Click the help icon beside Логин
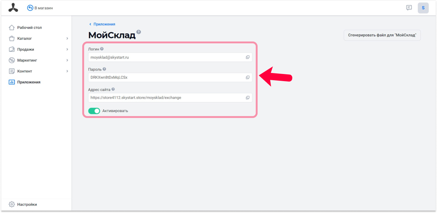Viewport: 437px width, 213px height. tap(102, 49)
